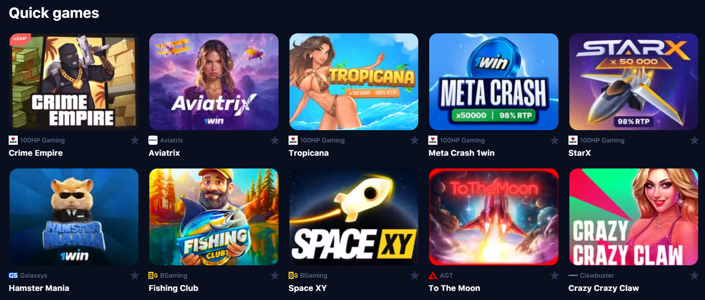Mark Tropicana as favorite via star
Screen dimensions: 705x300
tap(415, 140)
